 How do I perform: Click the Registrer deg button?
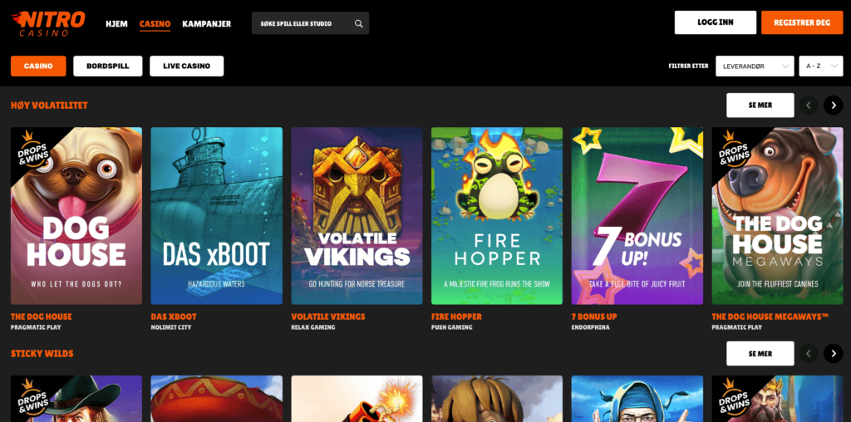(802, 22)
